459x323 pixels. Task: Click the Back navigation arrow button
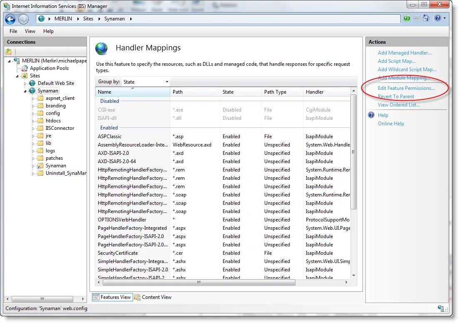tap(10, 19)
